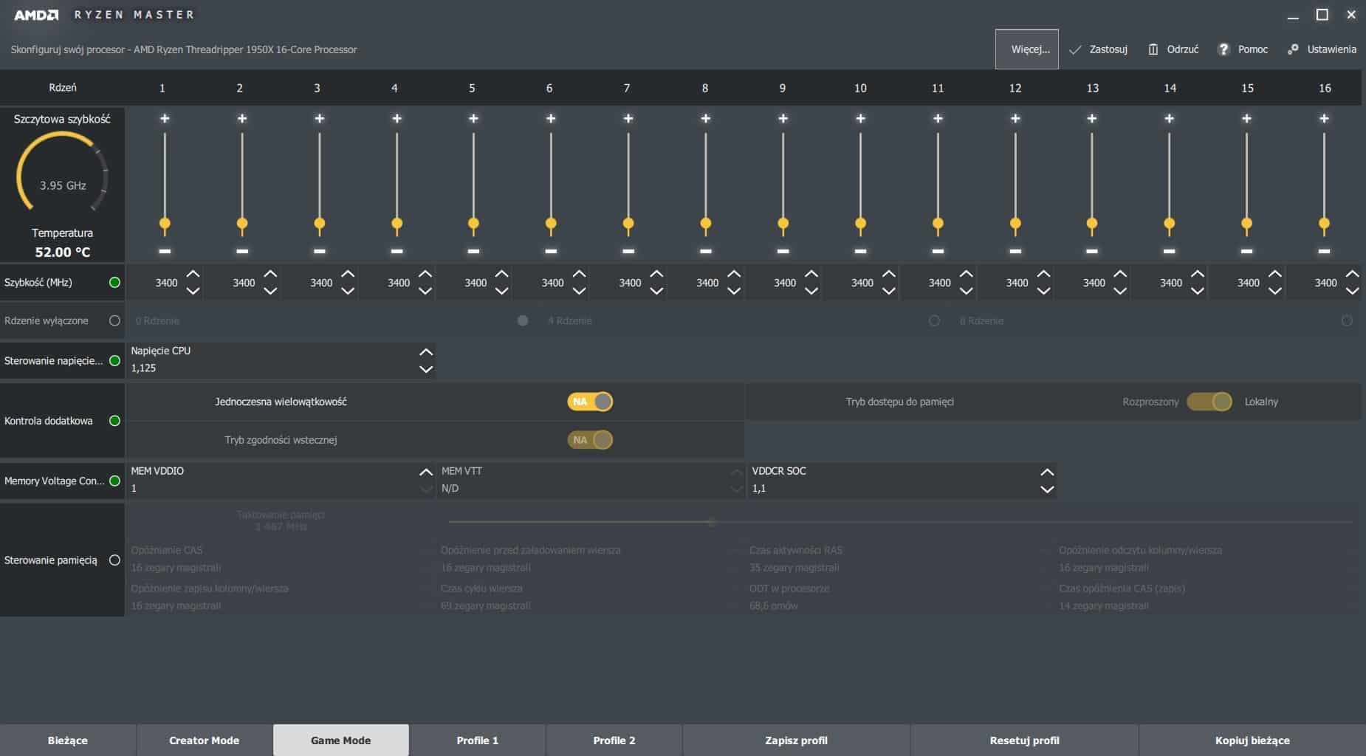Toggle the Kontrola dodatkowa indicator
Screen dimensions: 1366x756
[x=114, y=421]
